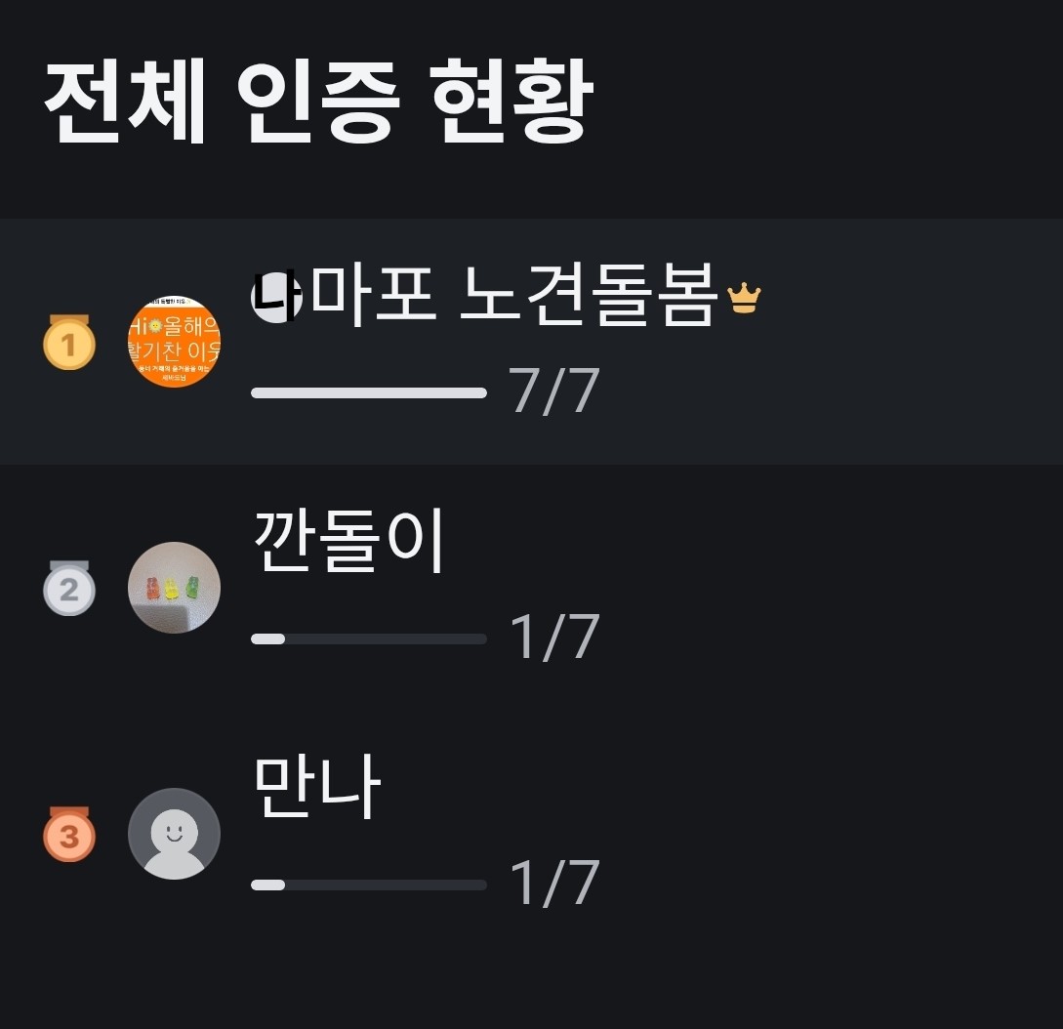This screenshot has height=1029, width=1063.
Task: Click the silver second-place medal icon
Action: (x=69, y=589)
